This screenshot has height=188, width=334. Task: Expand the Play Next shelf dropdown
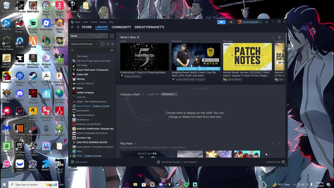[x=128, y=143]
